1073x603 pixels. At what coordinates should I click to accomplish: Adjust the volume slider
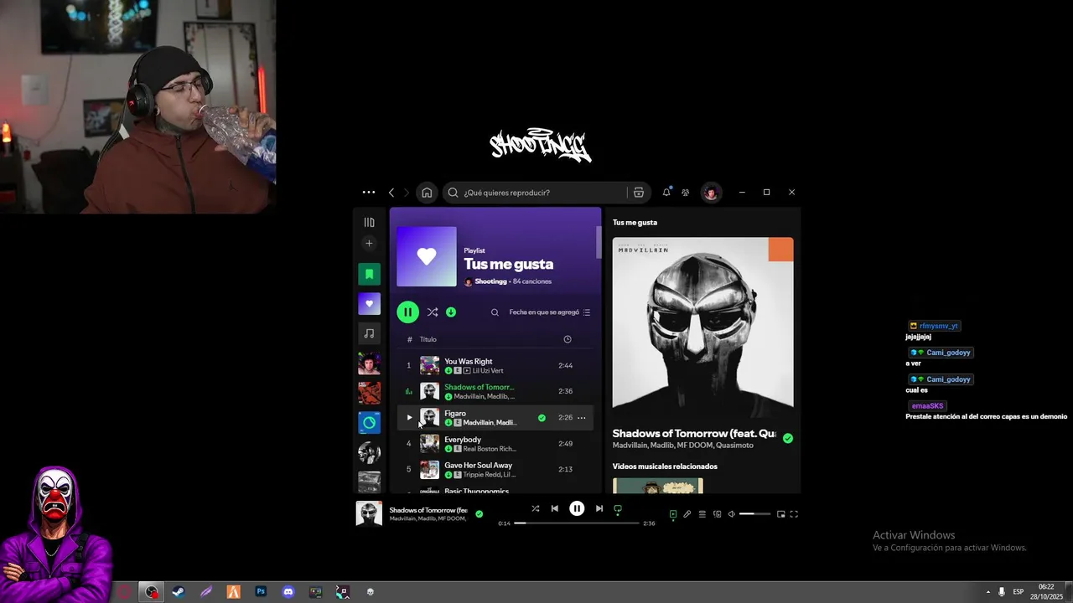pyautogui.click(x=754, y=514)
